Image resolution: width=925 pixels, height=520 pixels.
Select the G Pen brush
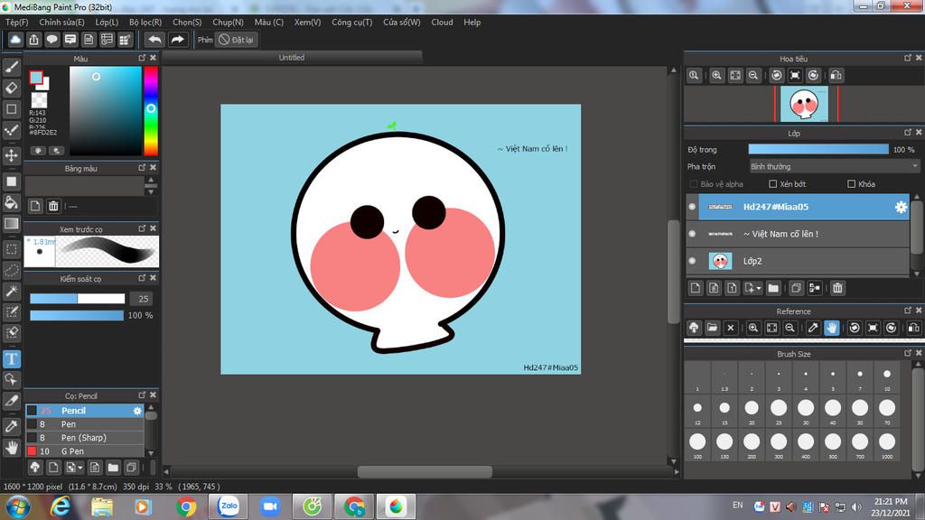pos(72,451)
